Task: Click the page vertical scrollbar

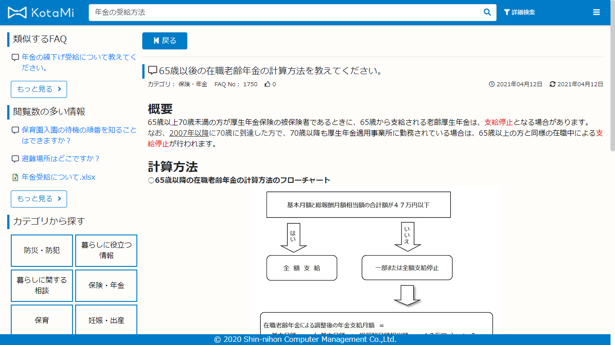Action: click(x=612, y=90)
